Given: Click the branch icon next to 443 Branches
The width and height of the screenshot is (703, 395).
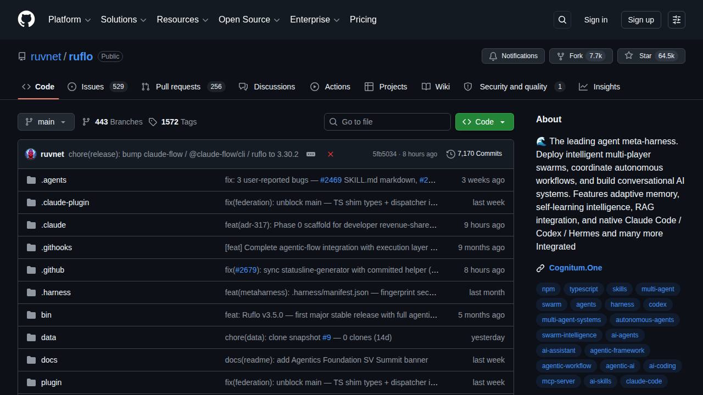Looking at the screenshot, I should click(x=86, y=122).
